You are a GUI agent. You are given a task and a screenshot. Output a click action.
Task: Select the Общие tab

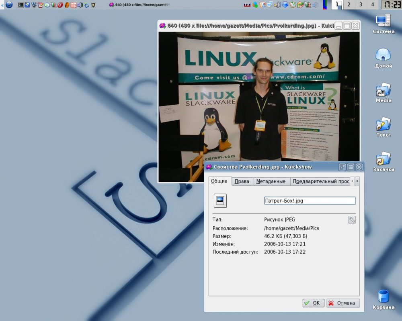coord(219,181)
